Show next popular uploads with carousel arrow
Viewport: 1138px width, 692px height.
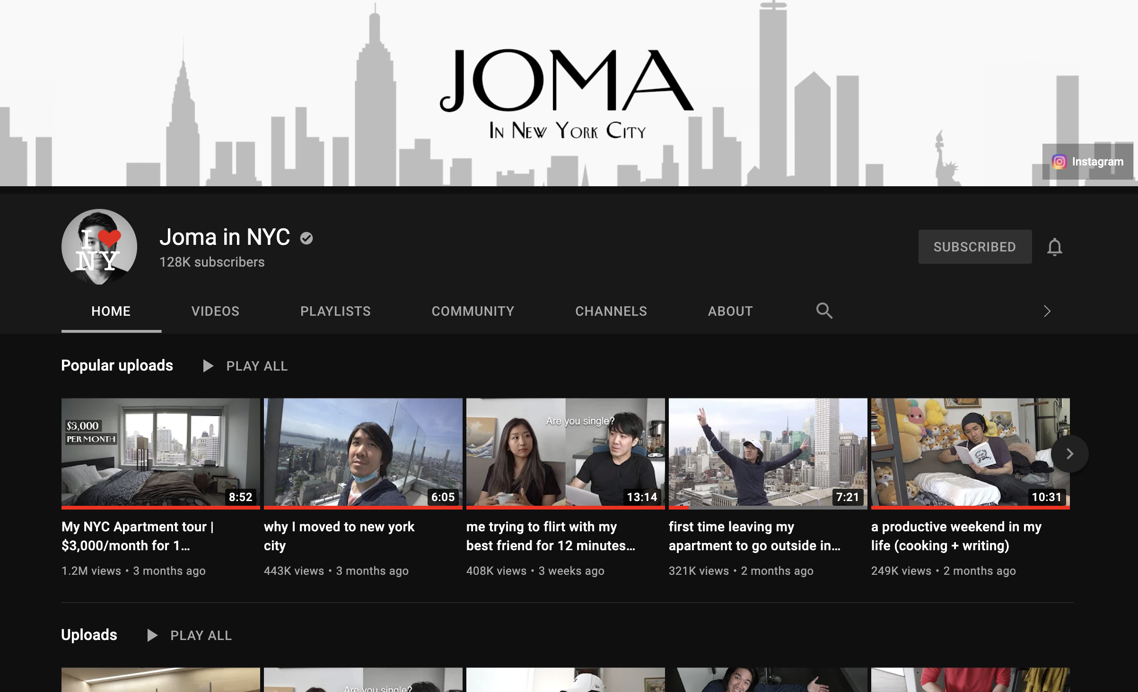(1069, 454)
